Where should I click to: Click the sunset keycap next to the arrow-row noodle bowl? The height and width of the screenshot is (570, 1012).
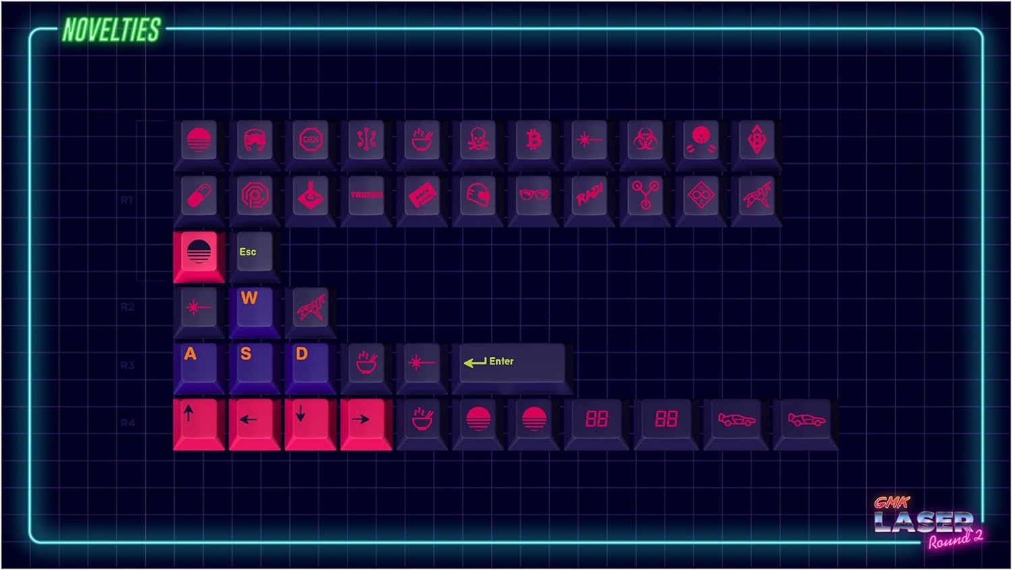point(478,424)
